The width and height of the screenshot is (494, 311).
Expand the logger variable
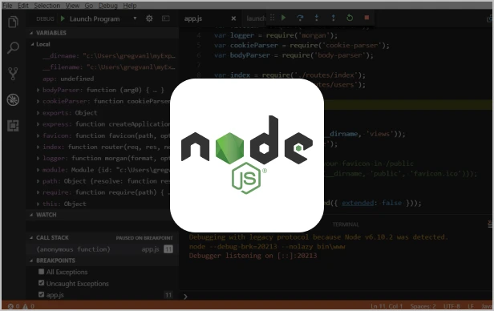[x=38, y=159]
